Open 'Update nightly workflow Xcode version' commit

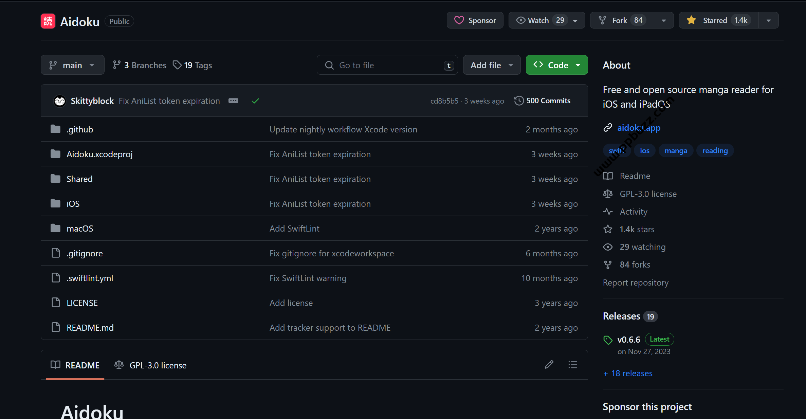click(343, 129)
